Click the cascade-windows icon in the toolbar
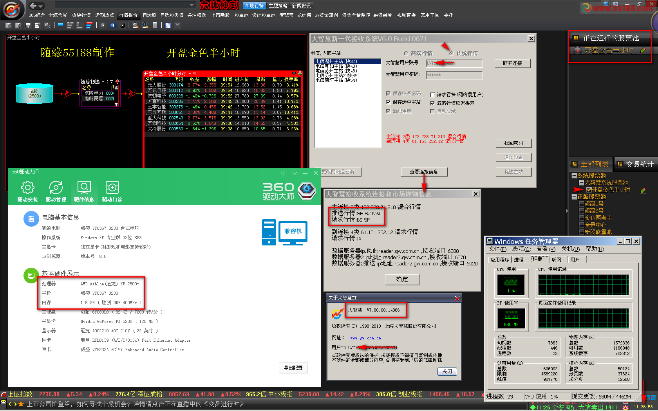 [x=47, y=25]
